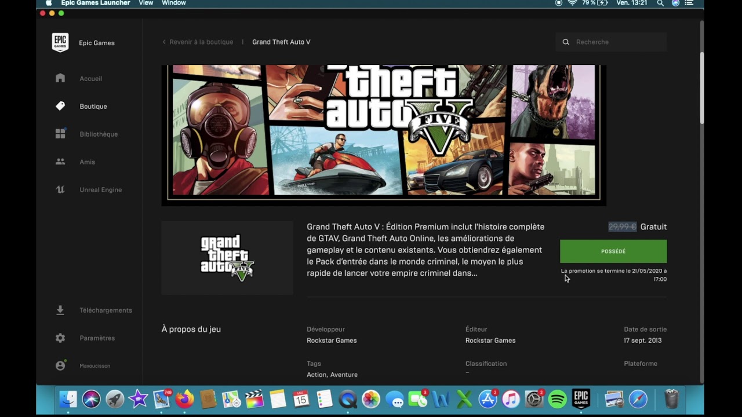Open iMovie star icon in the dock

(x=138, y=399)
